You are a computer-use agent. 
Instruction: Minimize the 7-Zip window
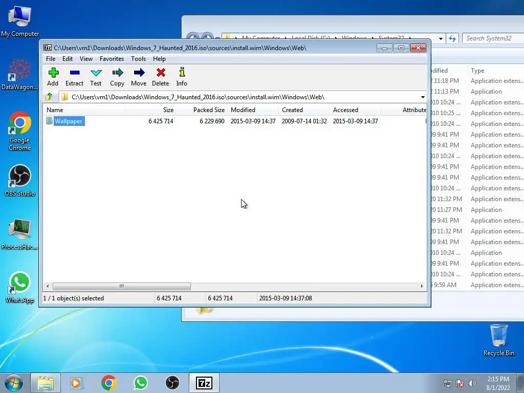(385, 48)
